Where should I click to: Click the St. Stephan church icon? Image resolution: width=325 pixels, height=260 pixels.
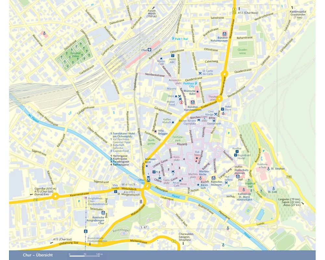(x=268, y=169)
